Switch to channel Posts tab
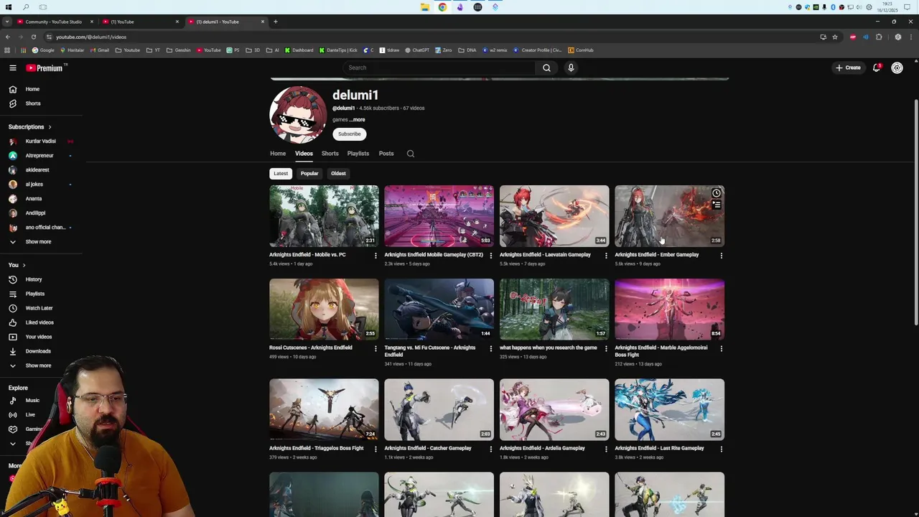Viewport: 919px width, 517px height. [386, 154]
